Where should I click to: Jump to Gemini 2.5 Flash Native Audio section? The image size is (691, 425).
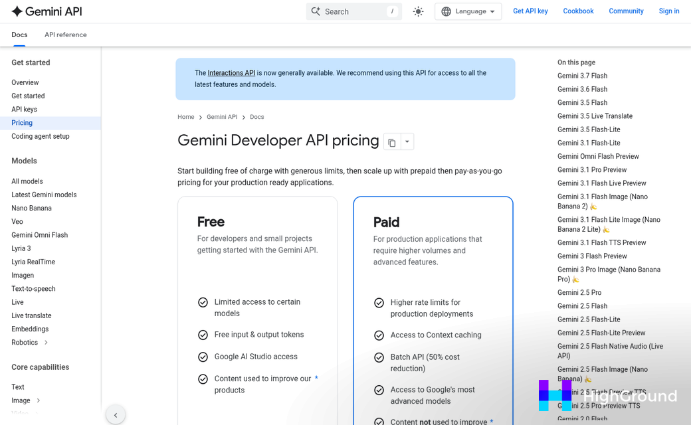point(610,351)
